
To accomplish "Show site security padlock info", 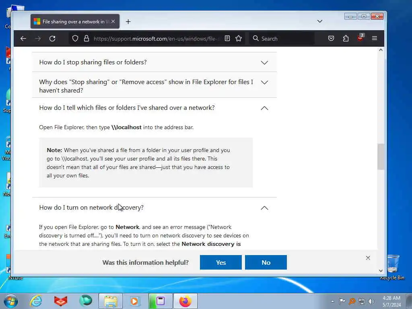I will (87, 39).
